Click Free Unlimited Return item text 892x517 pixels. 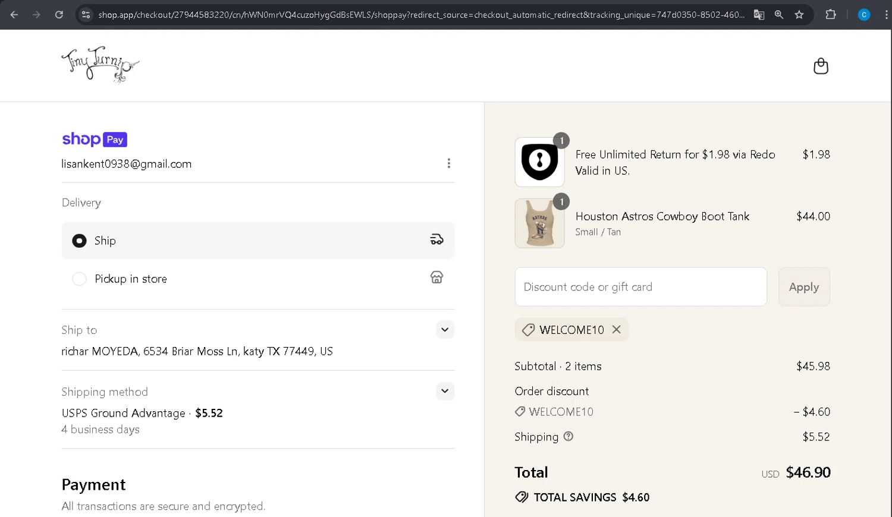[x=675, y=162]
